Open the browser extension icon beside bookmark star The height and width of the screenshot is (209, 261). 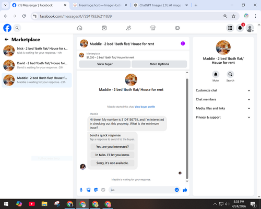246,16
